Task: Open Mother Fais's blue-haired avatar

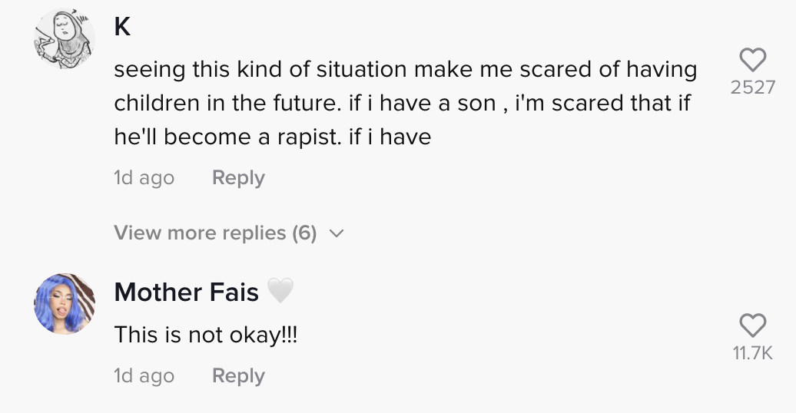Action: point(65,303)
